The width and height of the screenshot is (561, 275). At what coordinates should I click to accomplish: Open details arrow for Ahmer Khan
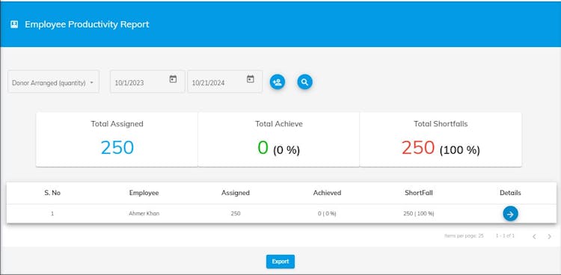[511, 214]
